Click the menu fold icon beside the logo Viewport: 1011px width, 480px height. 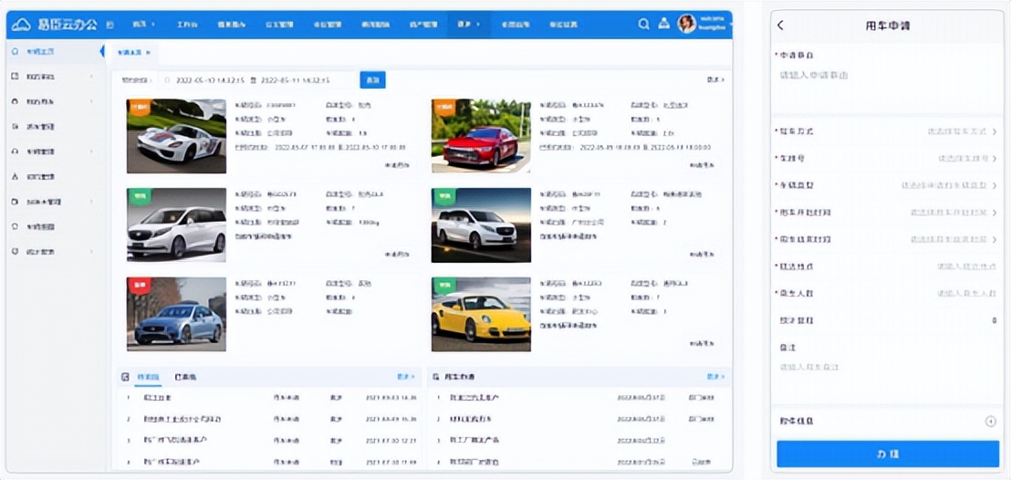tap(109, 24)
